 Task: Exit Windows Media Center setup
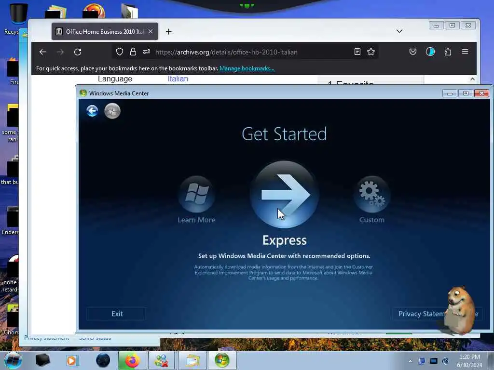pos(116,314)
